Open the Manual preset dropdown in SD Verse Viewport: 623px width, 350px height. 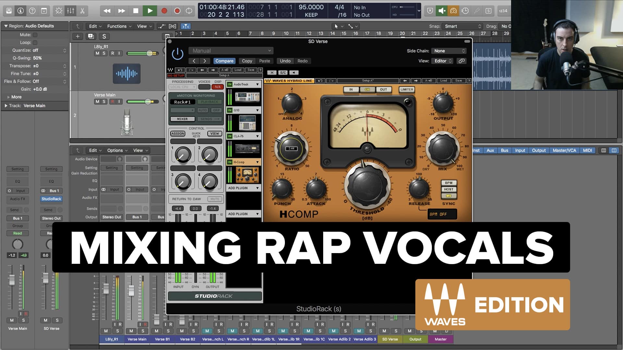[231, 51]
